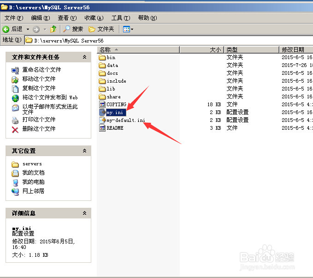The width and height of the screenshot is (313, 278).
Task: Sort by 大小 column header
Action: click(202, 49)
